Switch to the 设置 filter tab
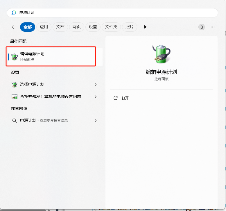This screenshot has height=211, width=226. pos(93,27)
